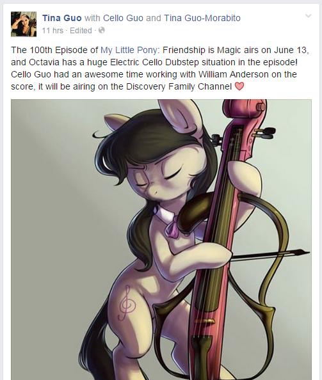Click the William Anderson name in post text
Screen dimensions: 322x380
coord(234,74)
